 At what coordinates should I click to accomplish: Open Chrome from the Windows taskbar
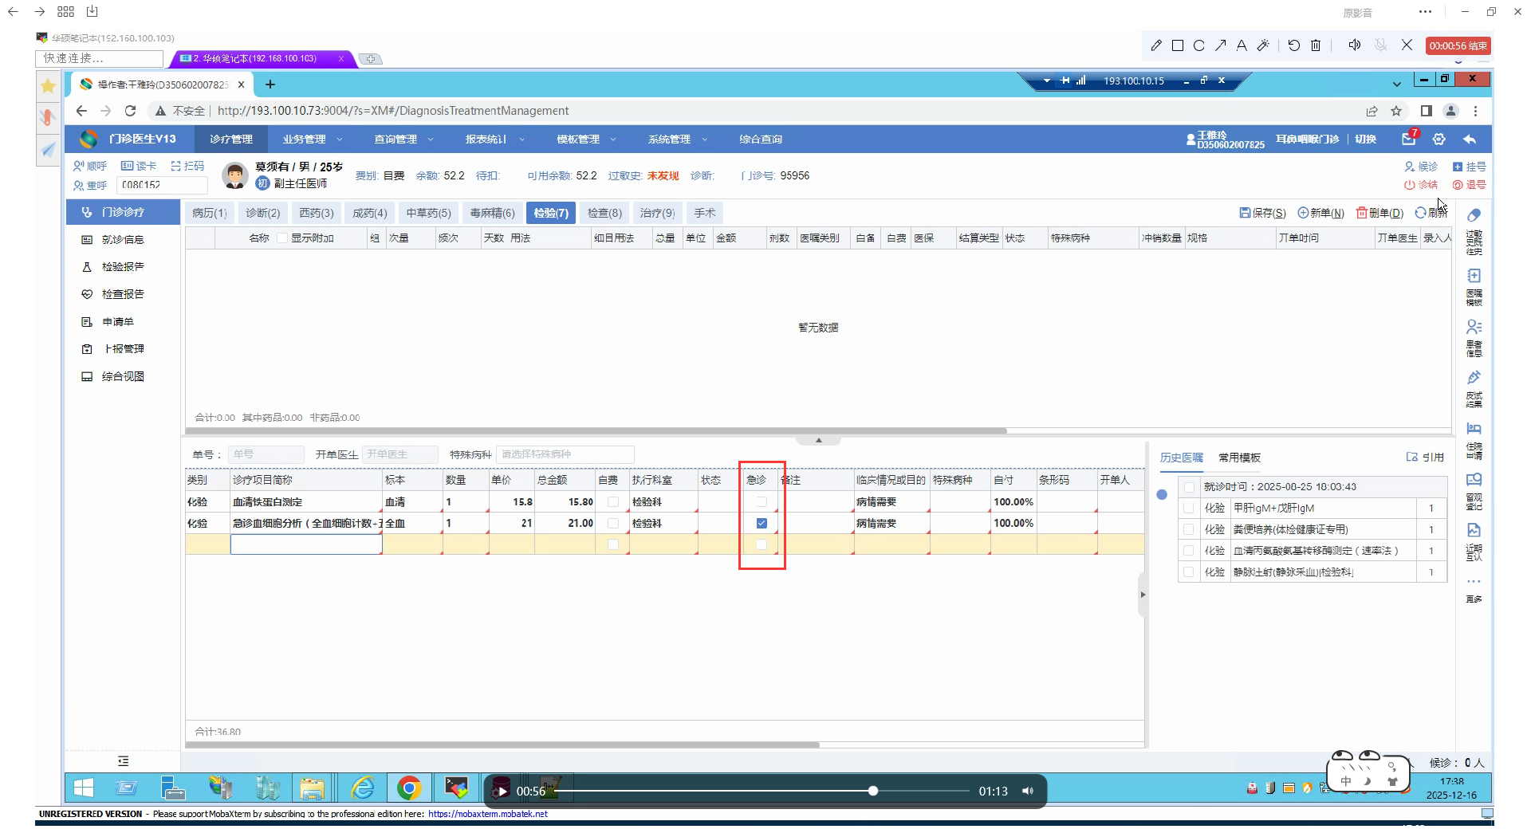pyautogui.click(x=409, y=789)
